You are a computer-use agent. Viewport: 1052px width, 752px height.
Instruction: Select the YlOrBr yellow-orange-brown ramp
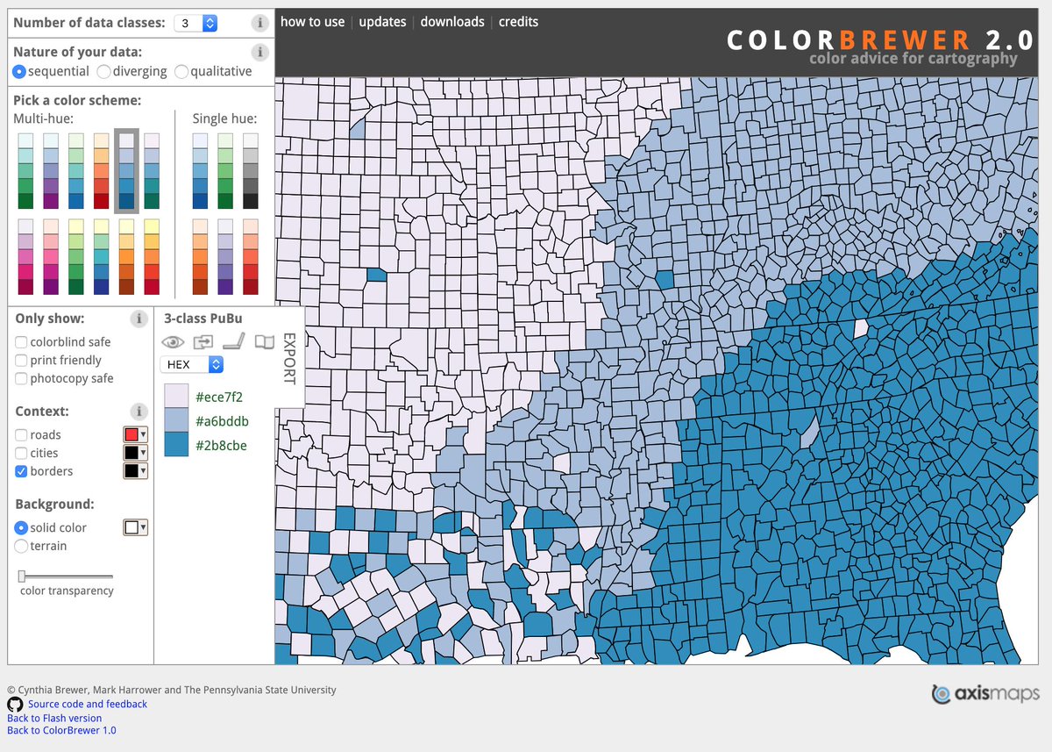tap(127, 256)
